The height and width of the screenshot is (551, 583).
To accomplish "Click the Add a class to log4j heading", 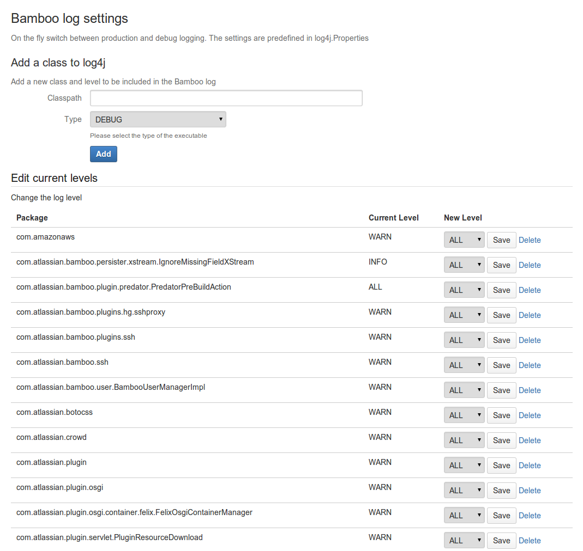I will pyautogui.click(x=58, y=63).
